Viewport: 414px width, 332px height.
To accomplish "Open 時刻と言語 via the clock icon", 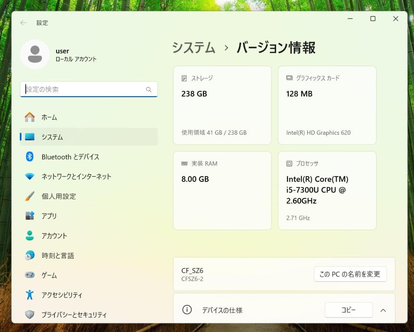I will (30, 255).
